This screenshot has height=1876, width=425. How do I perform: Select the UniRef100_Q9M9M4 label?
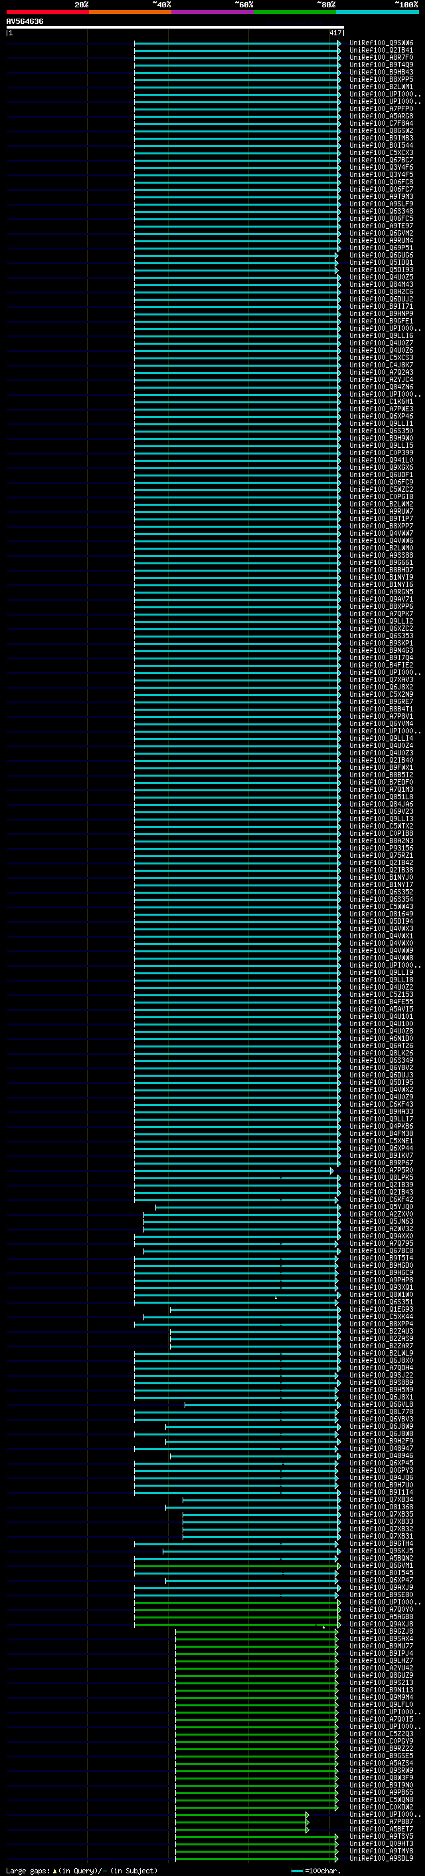pyautogui.click(x=381, y=1697)
